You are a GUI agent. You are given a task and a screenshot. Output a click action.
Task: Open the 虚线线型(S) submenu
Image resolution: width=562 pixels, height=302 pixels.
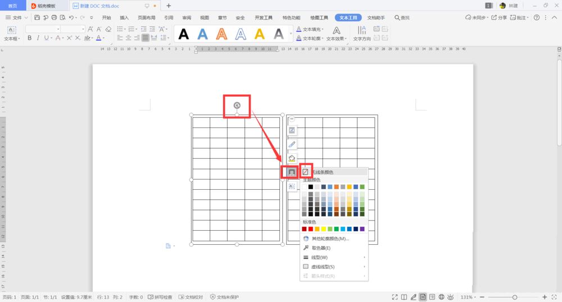(334, 267)
